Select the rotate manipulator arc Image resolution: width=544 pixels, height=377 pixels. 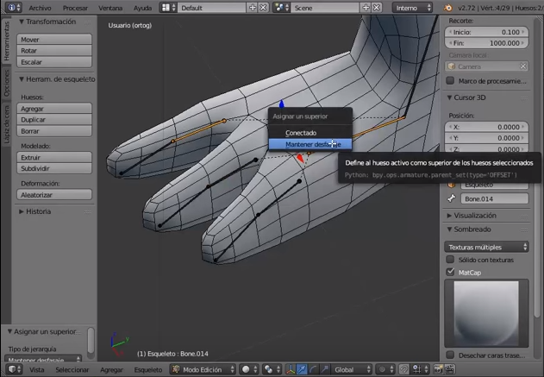tap(313, 369)
